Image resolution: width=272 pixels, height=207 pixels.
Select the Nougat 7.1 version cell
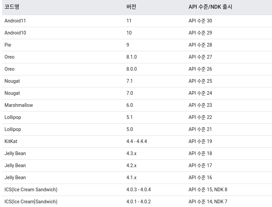pyautogui.click(x=129, y=81)
